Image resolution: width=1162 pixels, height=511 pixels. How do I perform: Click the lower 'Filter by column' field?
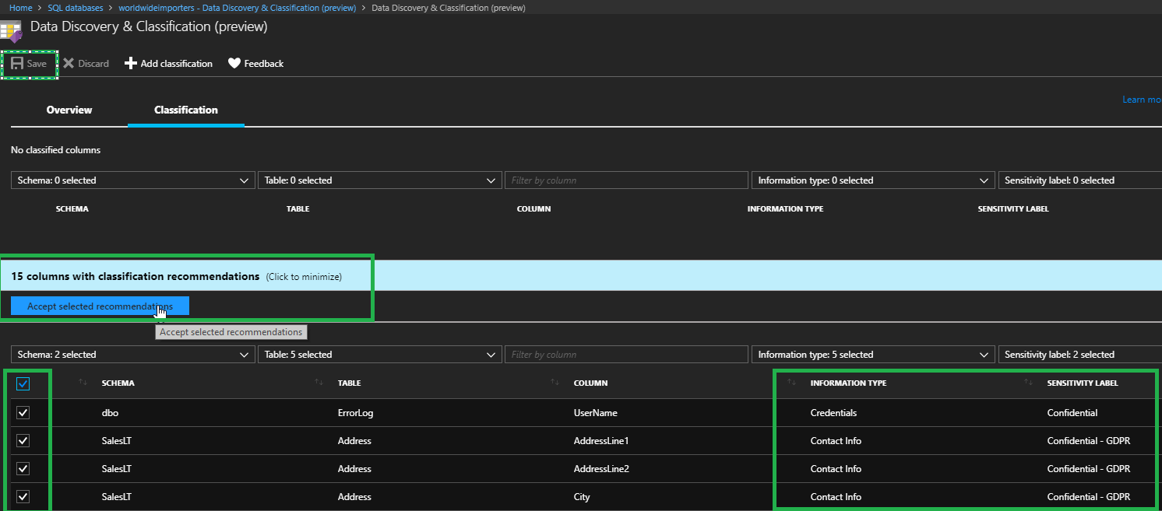(x=626, y=355)
